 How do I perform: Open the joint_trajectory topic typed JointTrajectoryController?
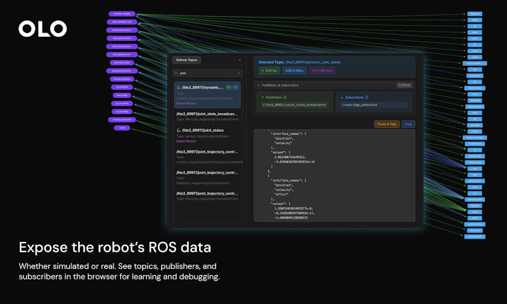[x=208, y=157]
